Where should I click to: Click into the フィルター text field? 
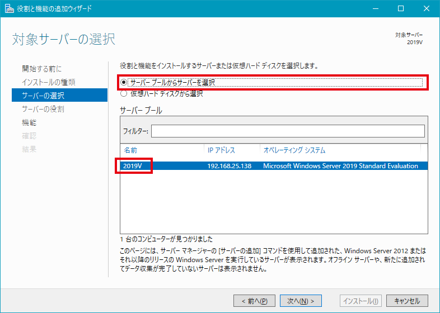(x=287, y=131)
